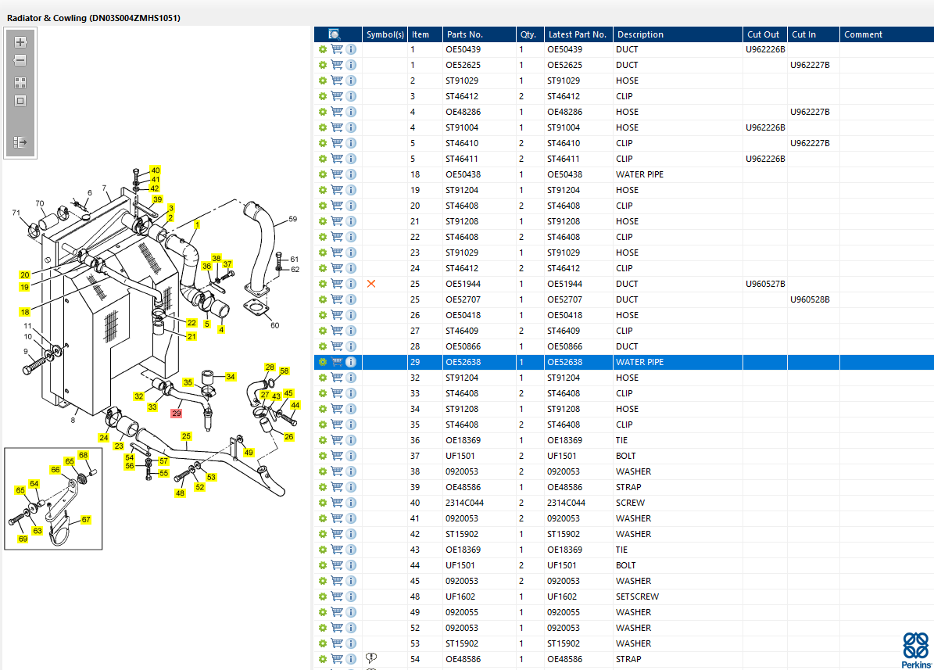Viewport: 934px width, 670px height.
Task: Select callout 34 on the diagram
Action: tap(231, 377)
